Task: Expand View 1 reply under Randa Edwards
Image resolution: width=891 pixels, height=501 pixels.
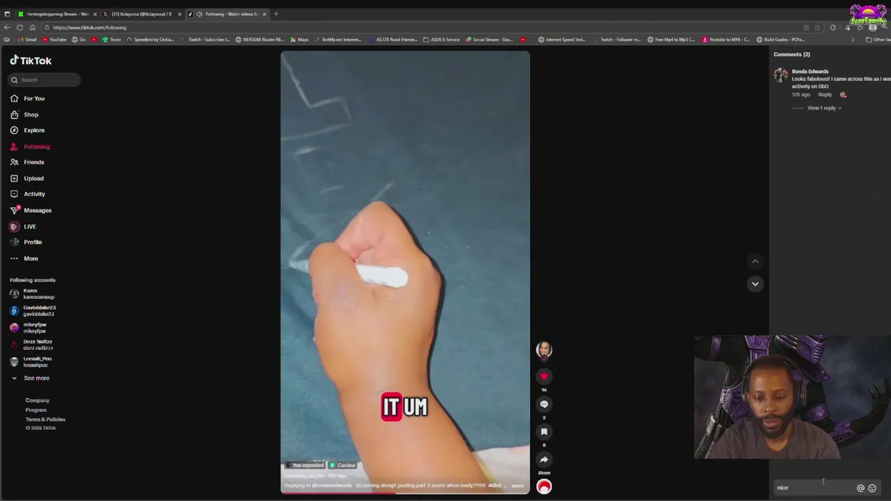Action: pos(825,108)
